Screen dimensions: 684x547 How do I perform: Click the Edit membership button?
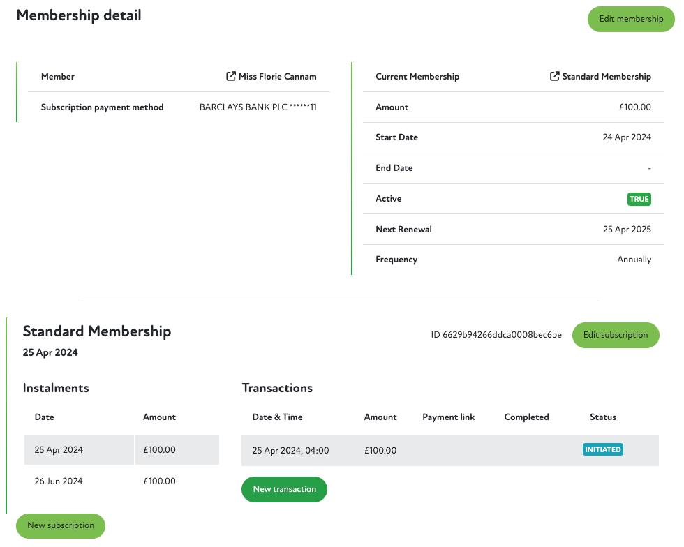tap(631, 19)
